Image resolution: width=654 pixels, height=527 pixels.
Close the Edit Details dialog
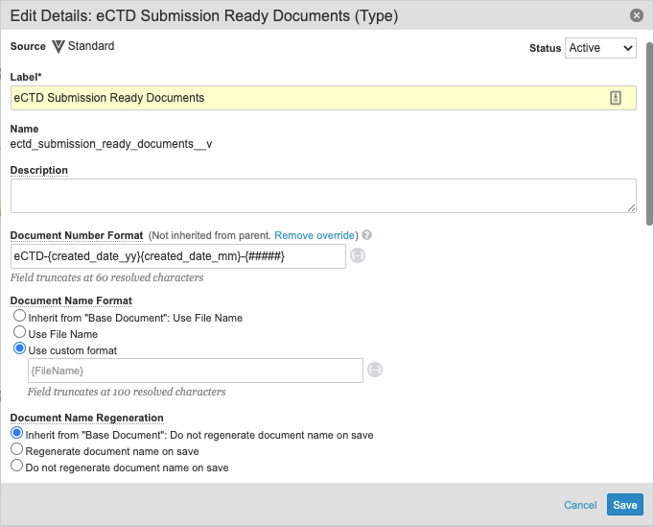[x=636, y=16]
